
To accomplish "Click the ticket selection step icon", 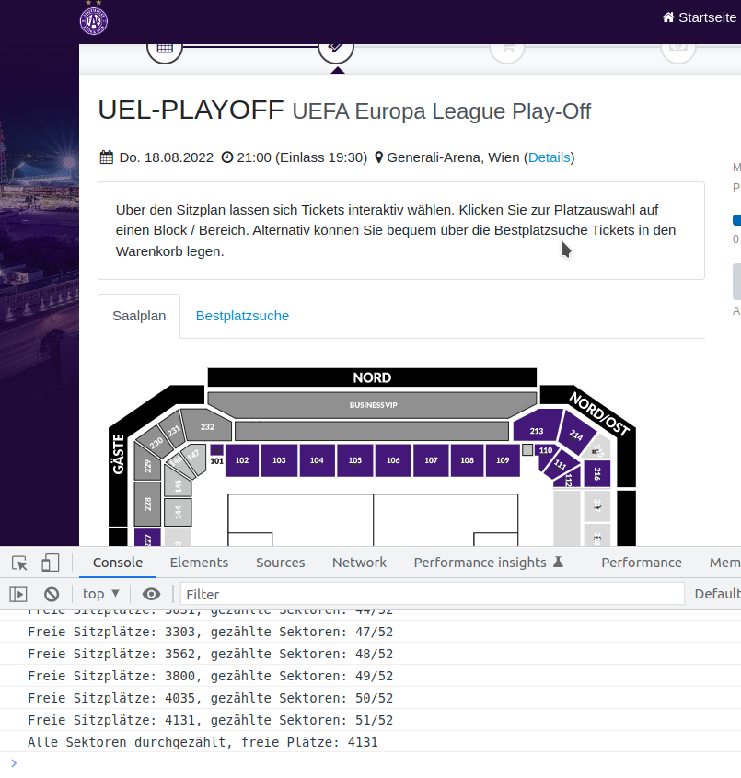I will [x=336, y=50].
